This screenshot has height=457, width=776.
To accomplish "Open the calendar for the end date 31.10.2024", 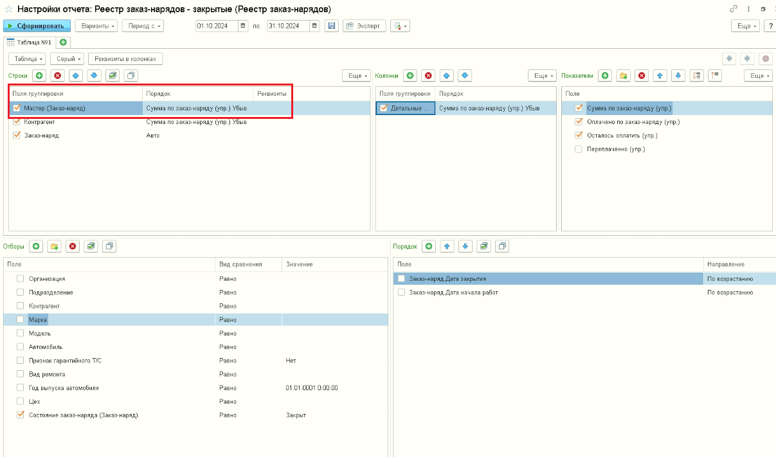I will point(314,26).
